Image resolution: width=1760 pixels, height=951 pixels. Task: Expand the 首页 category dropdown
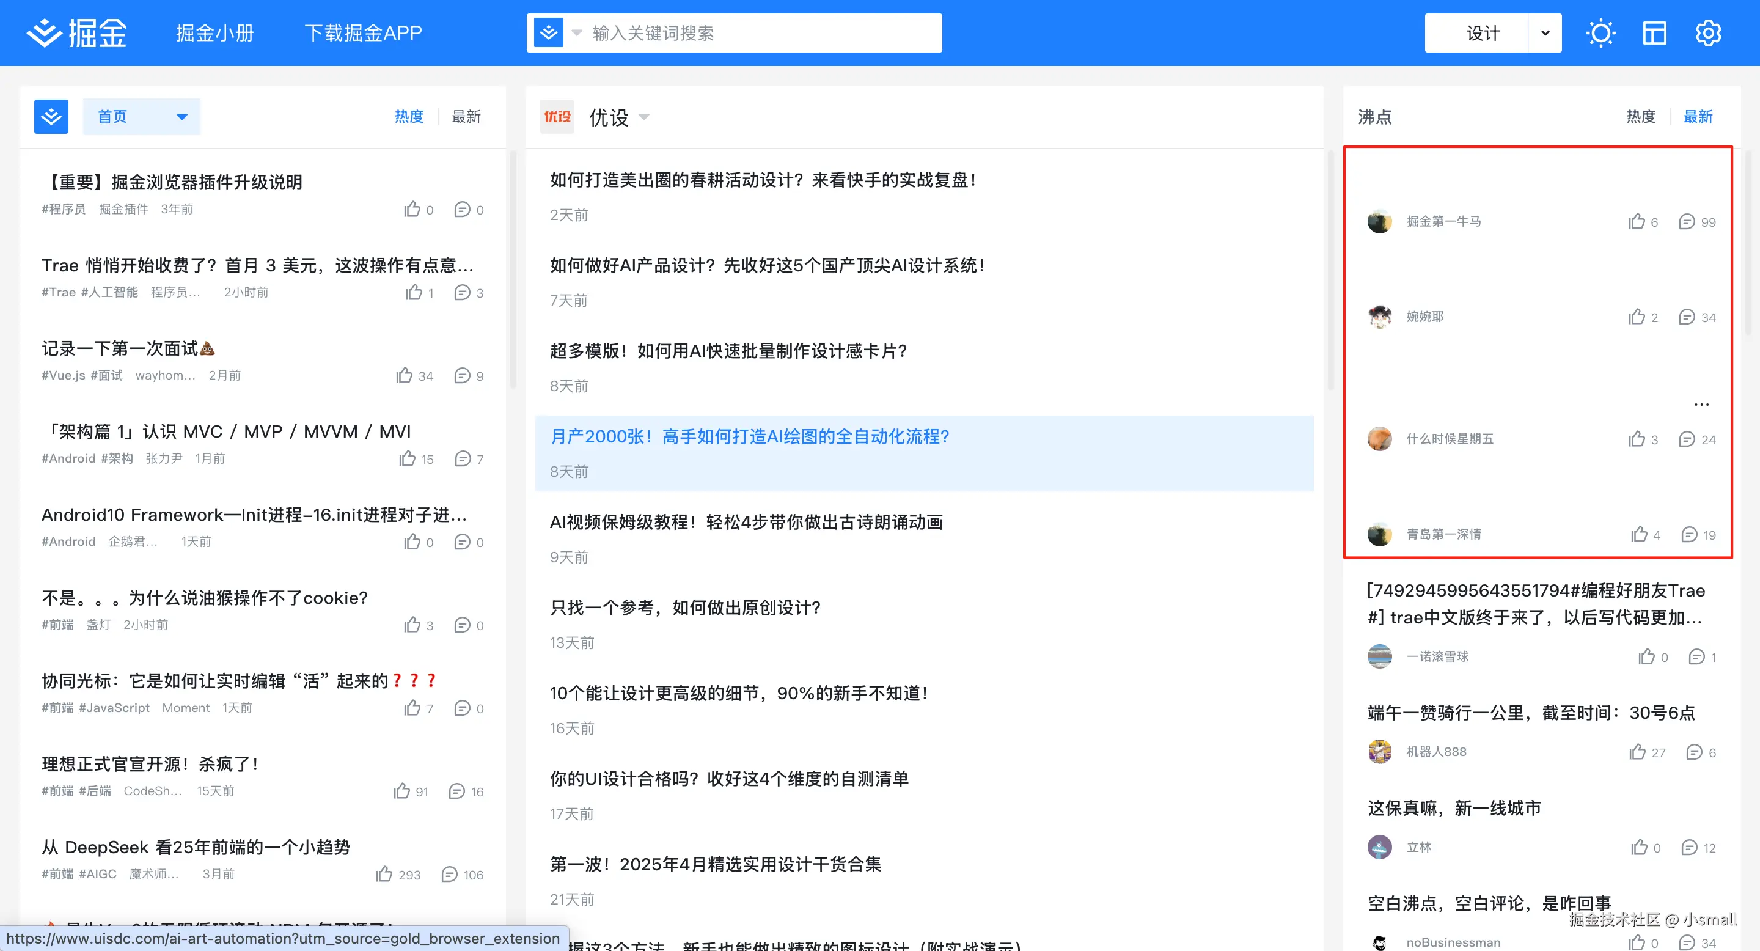[182, 116]
